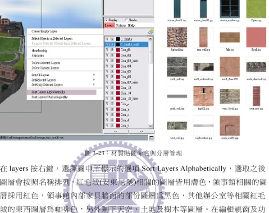
Task: Select the Con_d layer name
Action: pyautogui.click(x=125, y=120)
